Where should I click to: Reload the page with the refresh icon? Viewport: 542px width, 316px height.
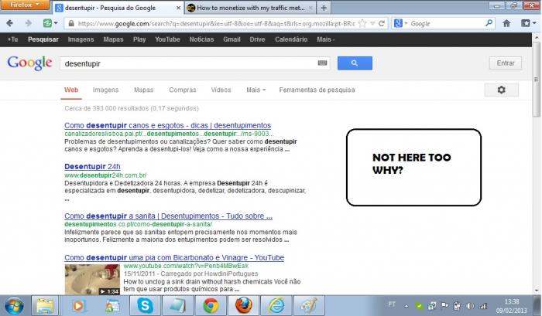[382, 23]
